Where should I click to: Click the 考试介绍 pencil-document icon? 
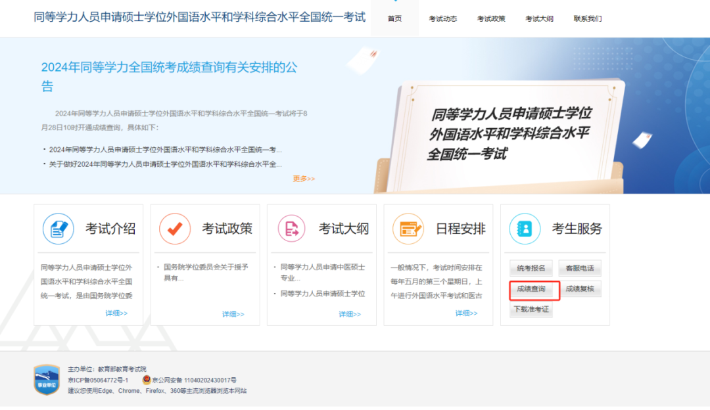click(59, 229)
